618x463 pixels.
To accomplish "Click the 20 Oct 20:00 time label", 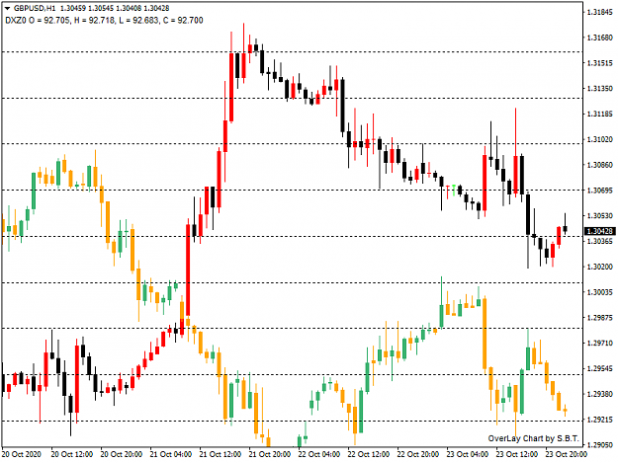I will pyautogui.click(x=122, y=454).
